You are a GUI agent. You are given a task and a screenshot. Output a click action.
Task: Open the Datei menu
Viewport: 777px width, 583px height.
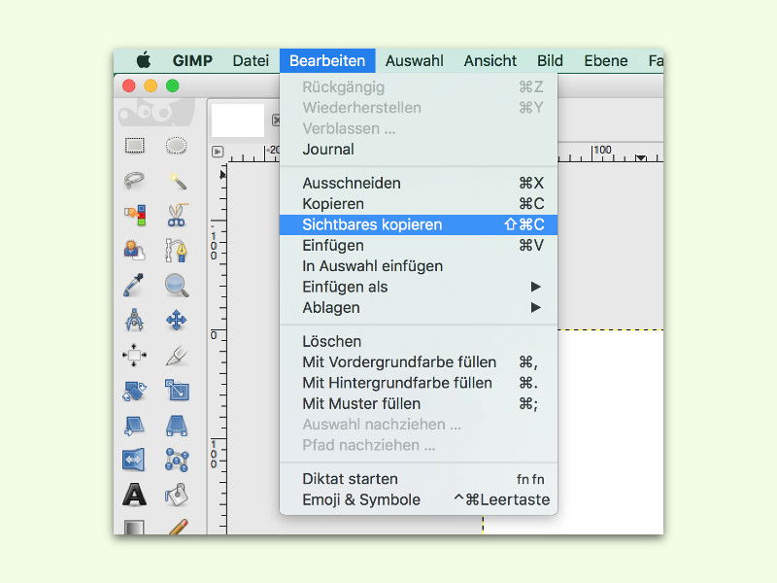(x=251, y=60)
